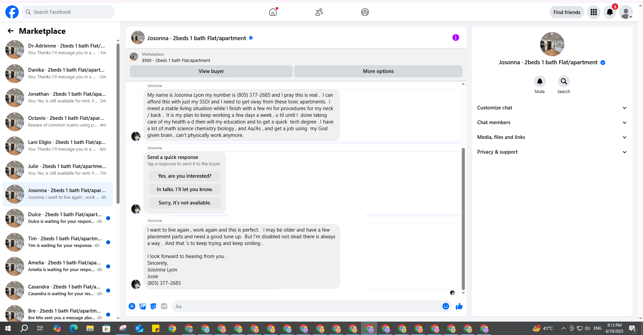Open the Groups icon in top navigation
This screenshot has width=643, height=335.
[x=365, y=12]
